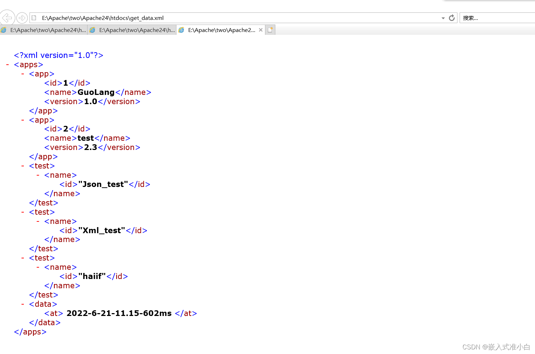
Task: Click the browser Forward arrow button
Action: [22, 18]
